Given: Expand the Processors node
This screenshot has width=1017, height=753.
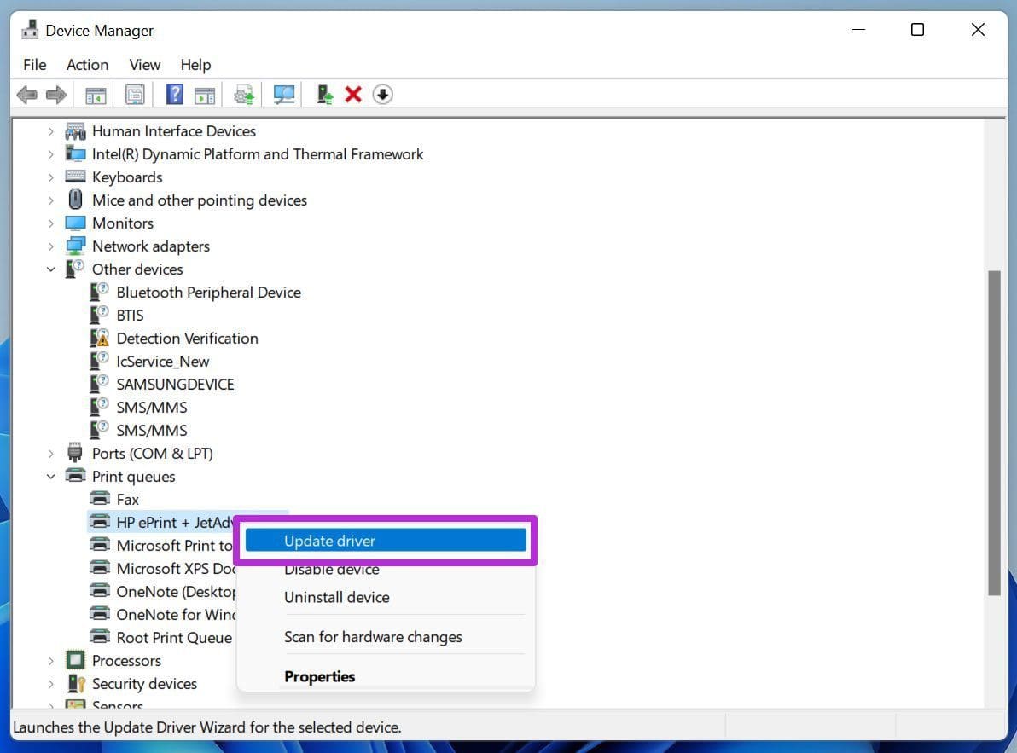Looking at the screenshot, I should 50,660.
